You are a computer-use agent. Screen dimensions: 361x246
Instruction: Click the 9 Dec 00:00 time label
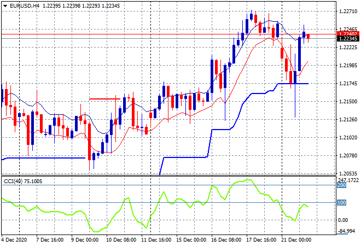click(x=85, y=240)
